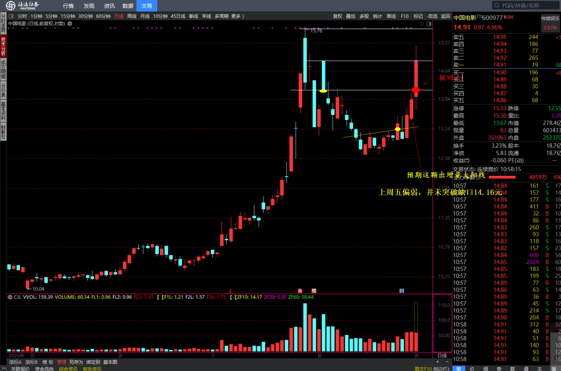This screenshot has width=561, height=371.
Task: Open the 发现 menu
Action: (89, 6)
